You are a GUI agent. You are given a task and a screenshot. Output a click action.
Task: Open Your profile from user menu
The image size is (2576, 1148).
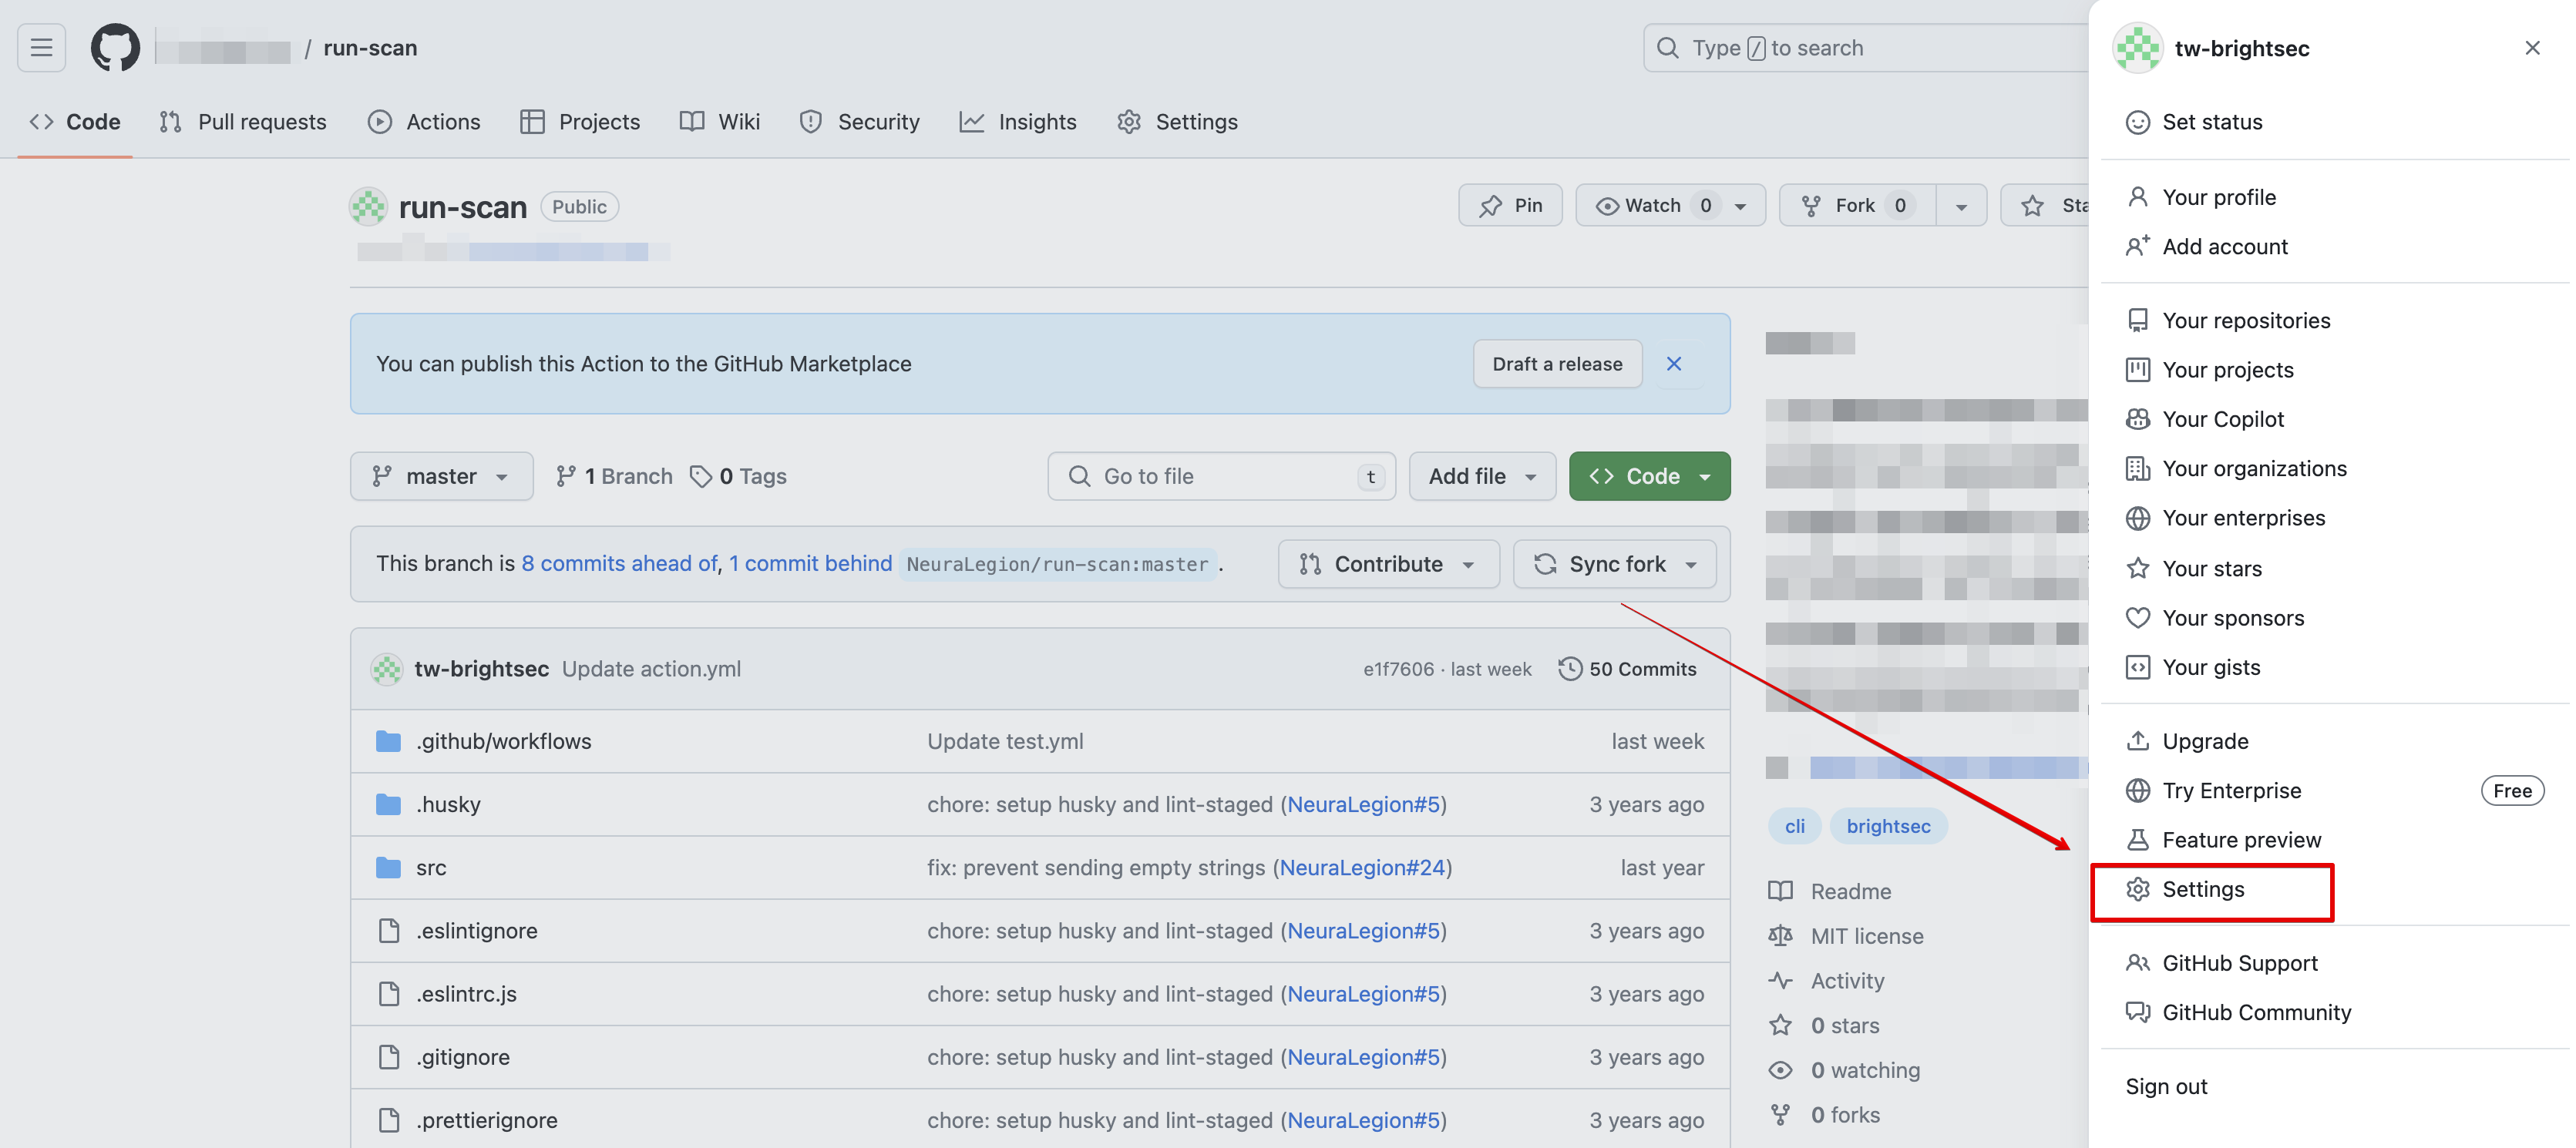coord(2334,197)
